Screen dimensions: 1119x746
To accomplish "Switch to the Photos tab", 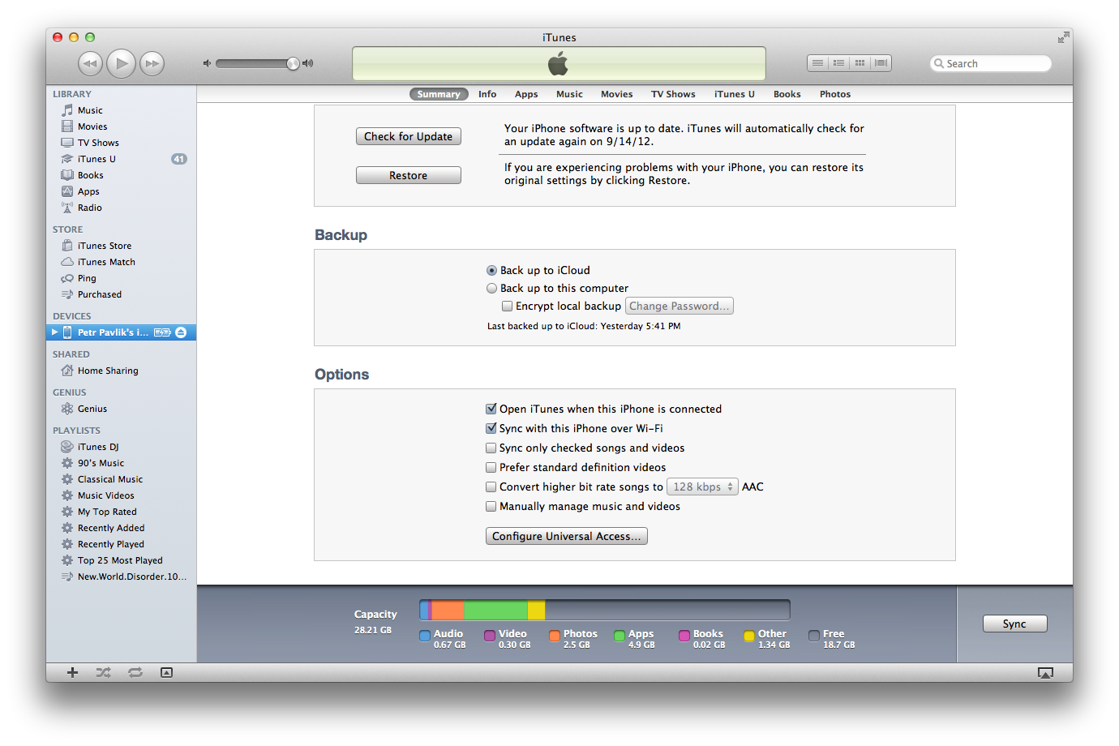I will click(834, 94).
